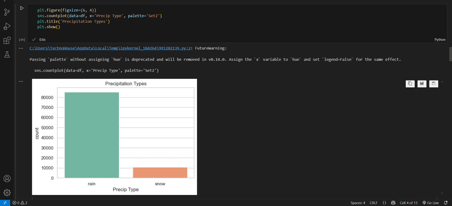Screen dimensions: 452x206
Task: Click the vertical scrollbar thumb
Action: pyautogui.click(x=450, y=54)
